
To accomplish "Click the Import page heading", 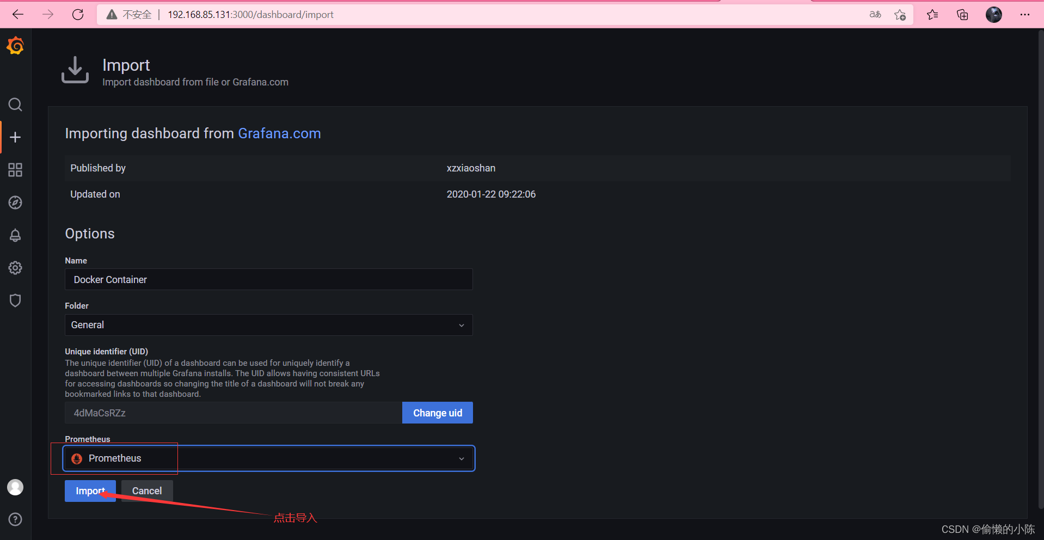I will pyautogui.click(x=126, y=65).
